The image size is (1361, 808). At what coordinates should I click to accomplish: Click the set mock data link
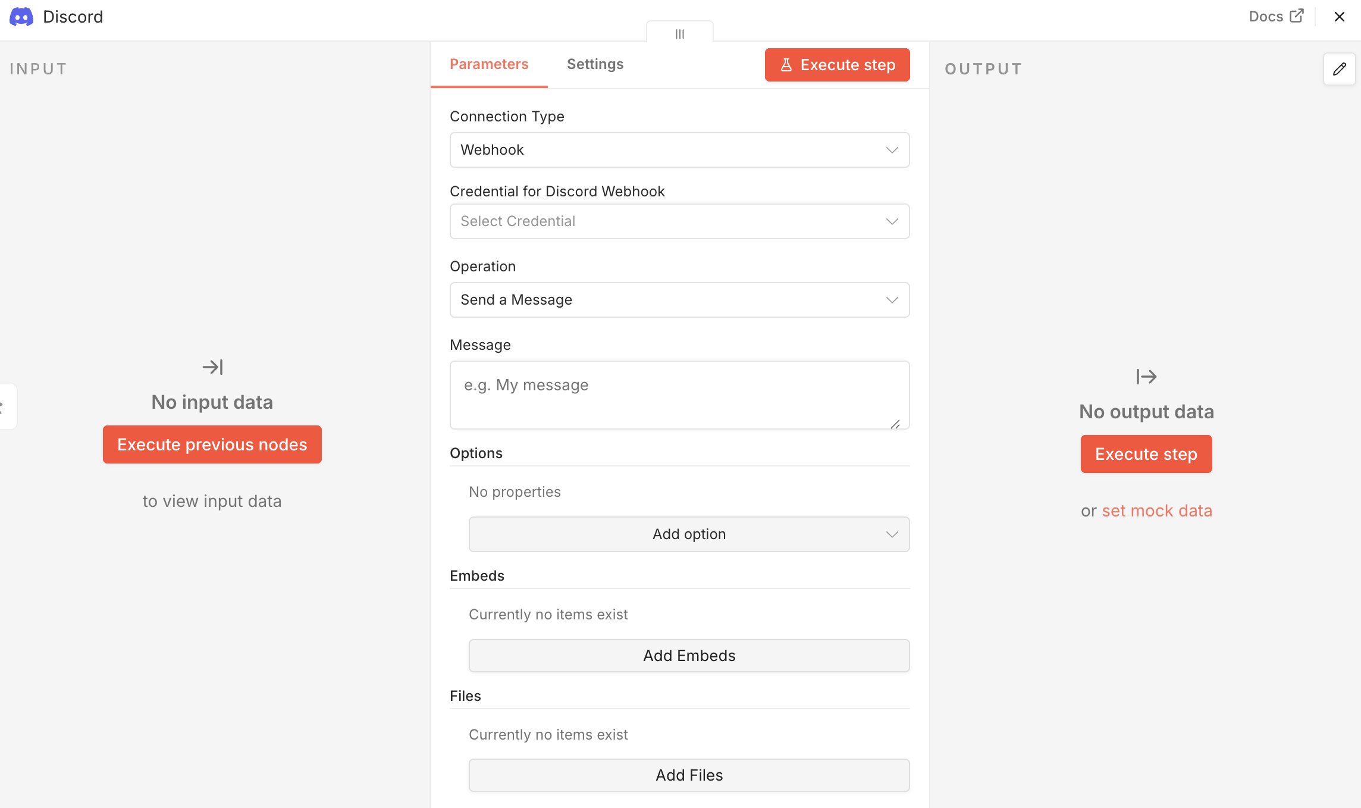(x=1156, y=511)
